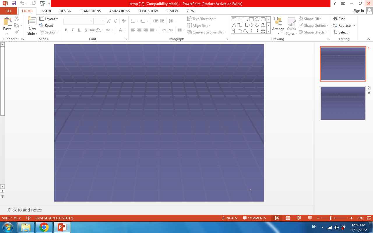Click the Paste clipboard icon

pyautogui.click(x=7, y=22)
